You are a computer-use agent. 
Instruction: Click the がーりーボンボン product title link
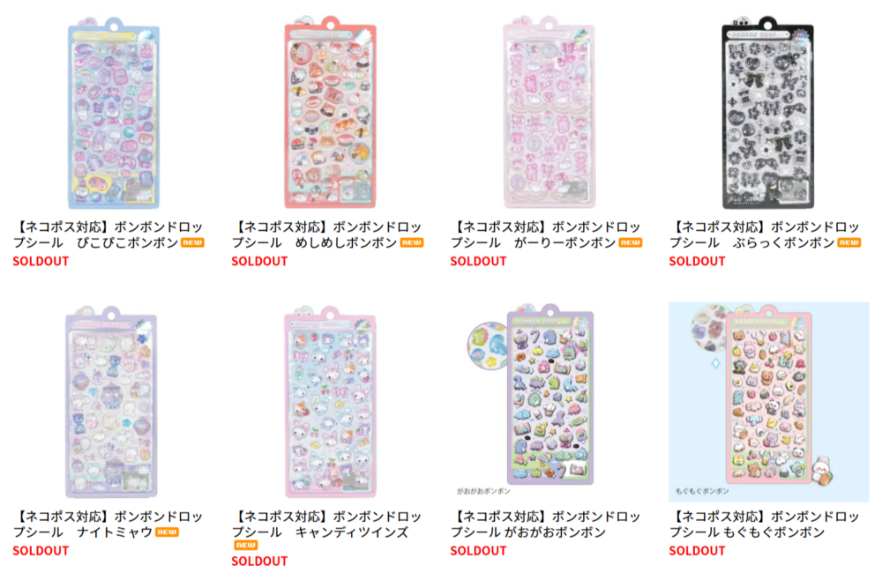(x=546, y=234)
